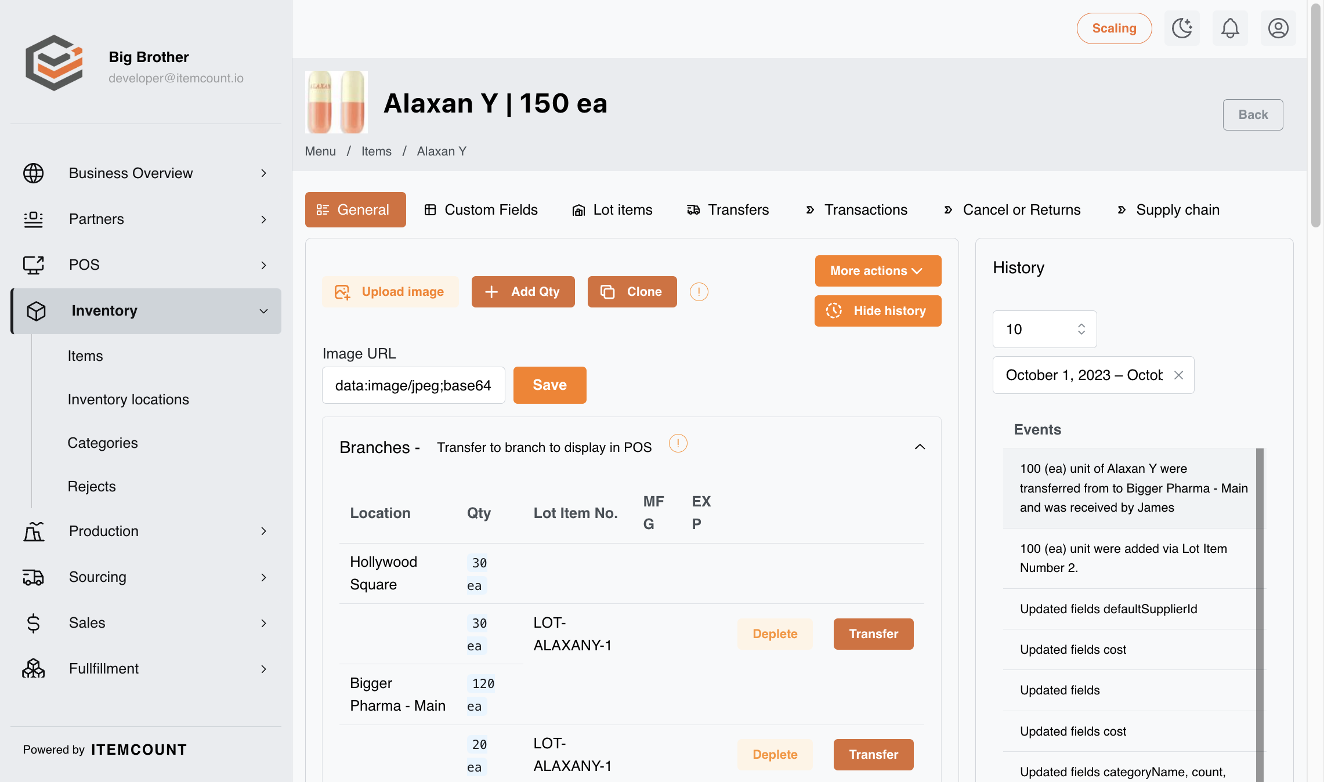This screenshot has width=1324, height=782.
Task: Click Sales dollar icon
Action: click(33, 622)
